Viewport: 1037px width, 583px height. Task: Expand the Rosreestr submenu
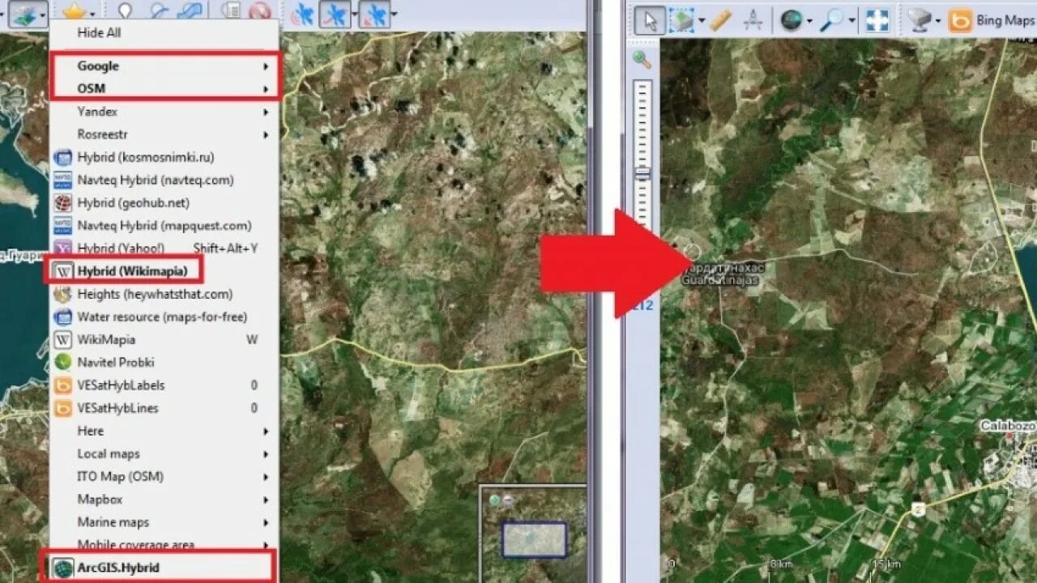(x=165, y=134)
